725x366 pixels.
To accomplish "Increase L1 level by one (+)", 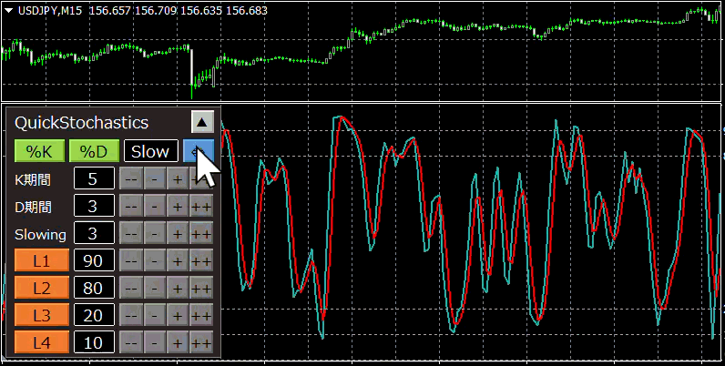I will [178, 260].
